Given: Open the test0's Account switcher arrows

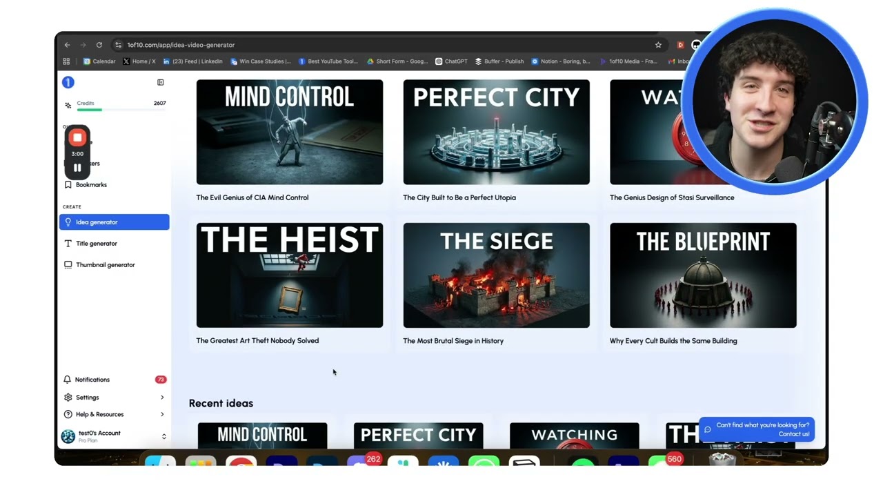Looking at the screenshot, I should click(163, 436).
